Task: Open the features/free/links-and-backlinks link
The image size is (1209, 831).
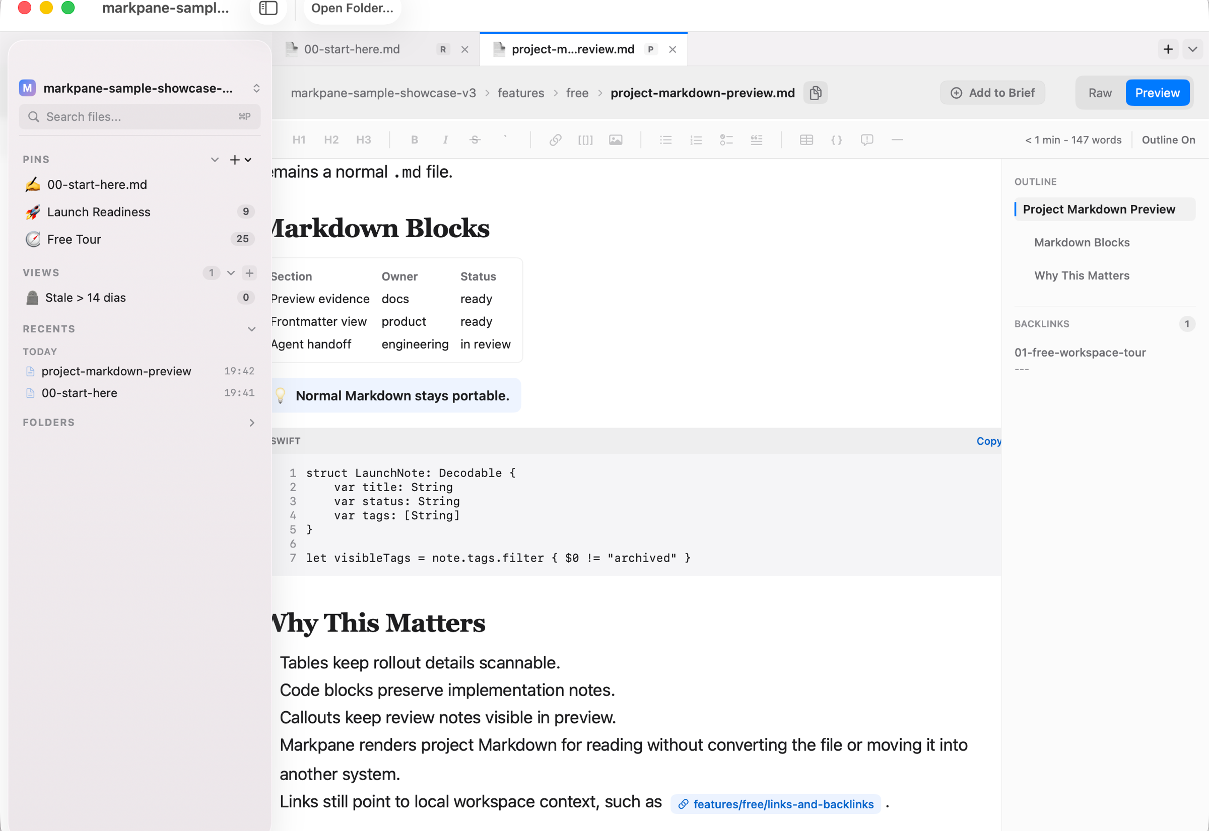Action: click(x=775, y=804)
